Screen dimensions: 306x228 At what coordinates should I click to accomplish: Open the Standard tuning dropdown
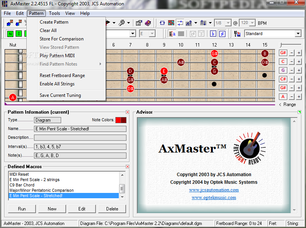coord(298,34)
